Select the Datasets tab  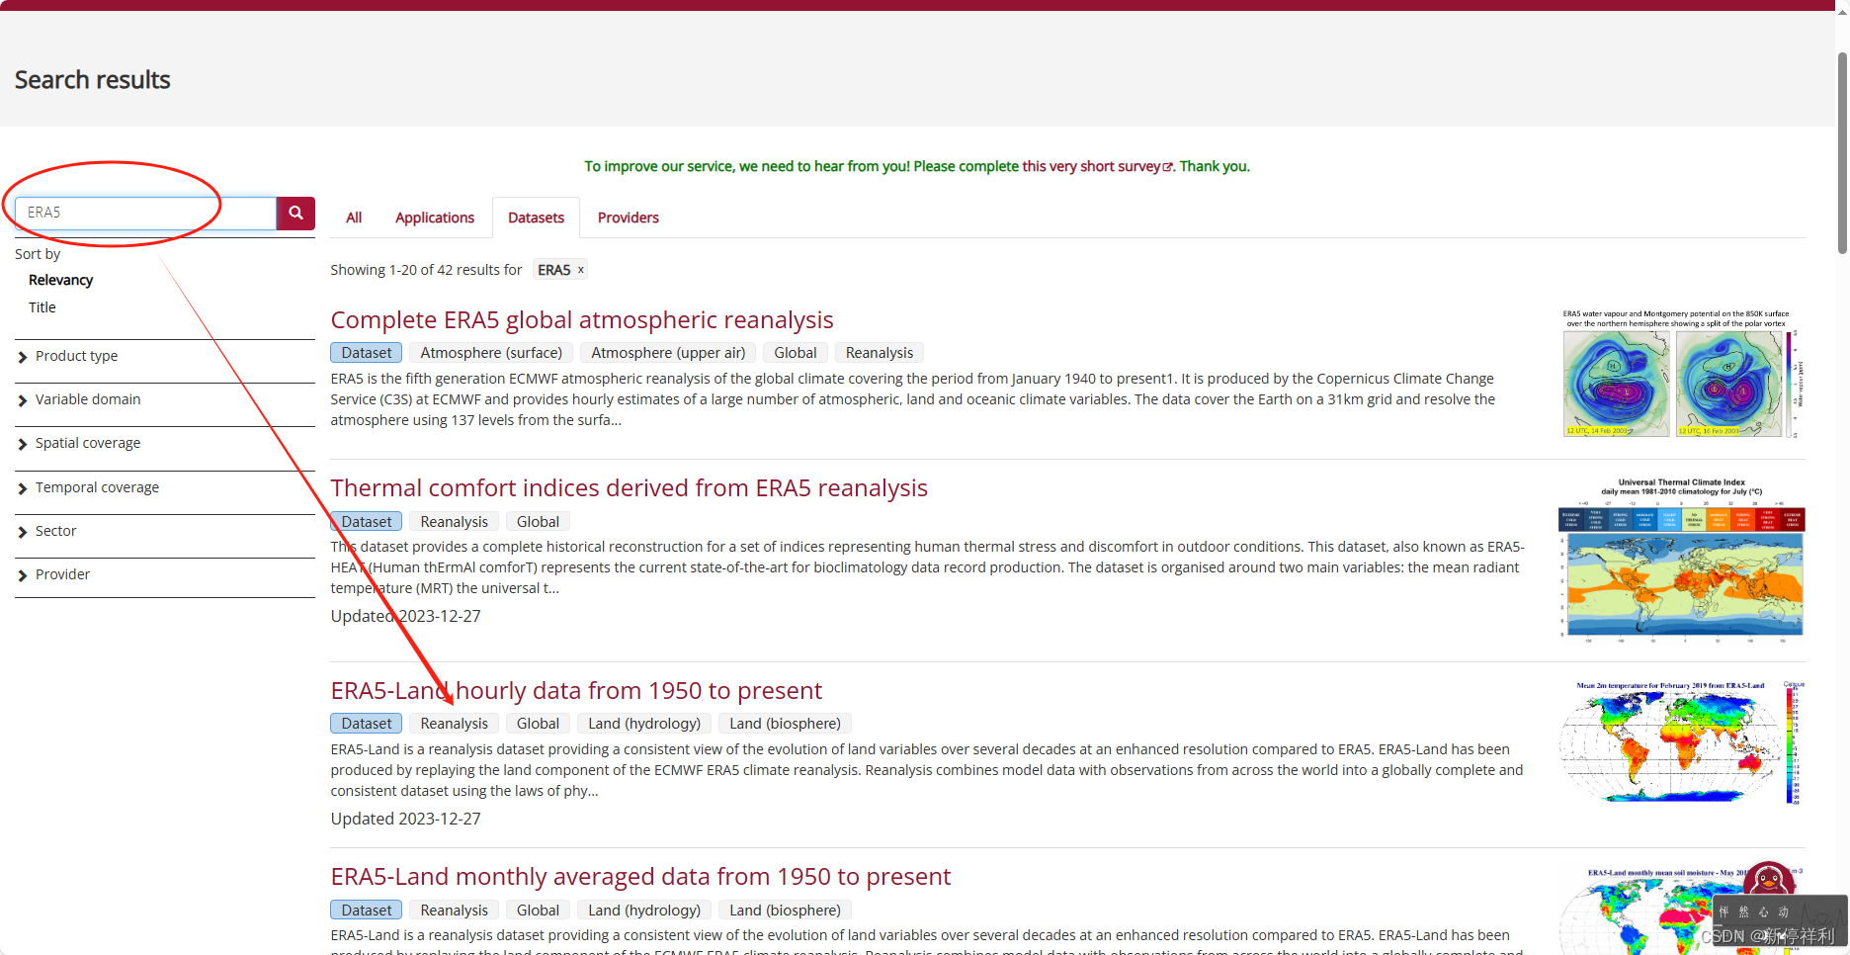(x=537, y=217)
